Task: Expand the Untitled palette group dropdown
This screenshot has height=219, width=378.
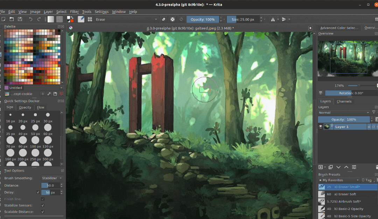Action: coord(61,88)
